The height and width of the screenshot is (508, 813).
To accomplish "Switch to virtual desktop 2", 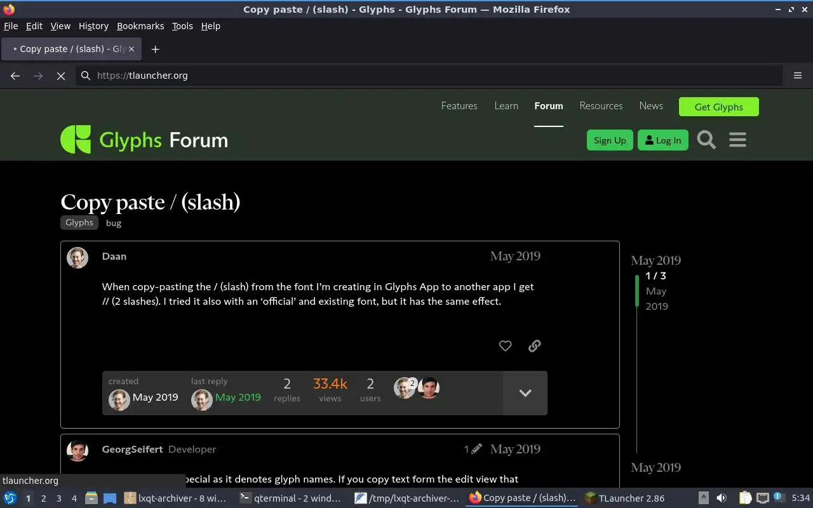I will [x=43, y=498].
